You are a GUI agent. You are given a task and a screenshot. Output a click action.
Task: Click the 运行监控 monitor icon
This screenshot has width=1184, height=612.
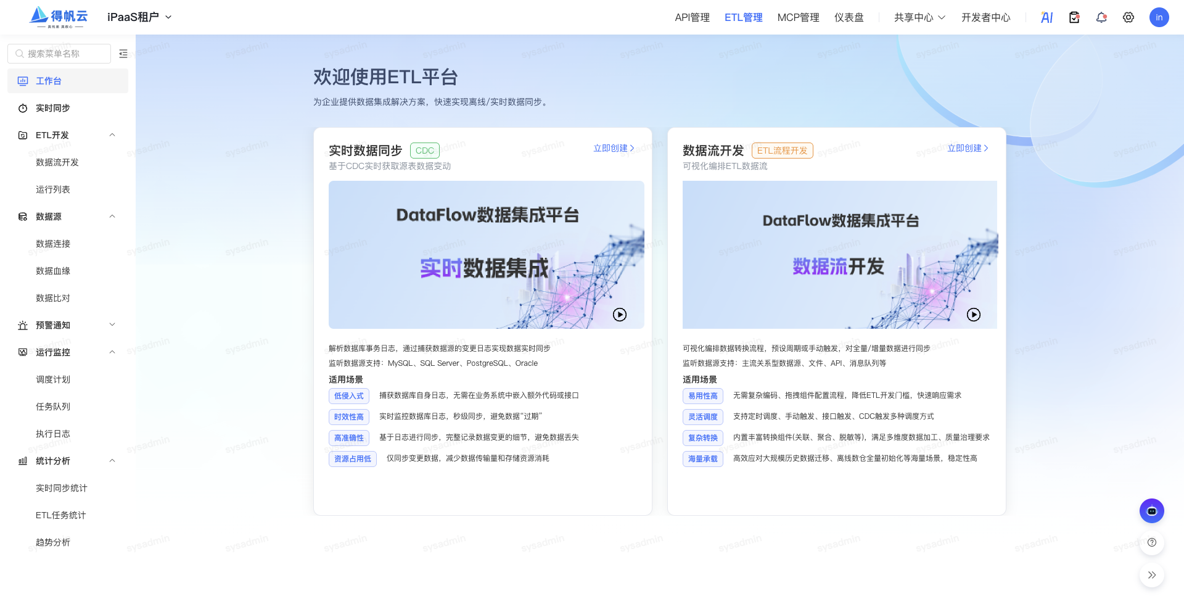(23, 352)
